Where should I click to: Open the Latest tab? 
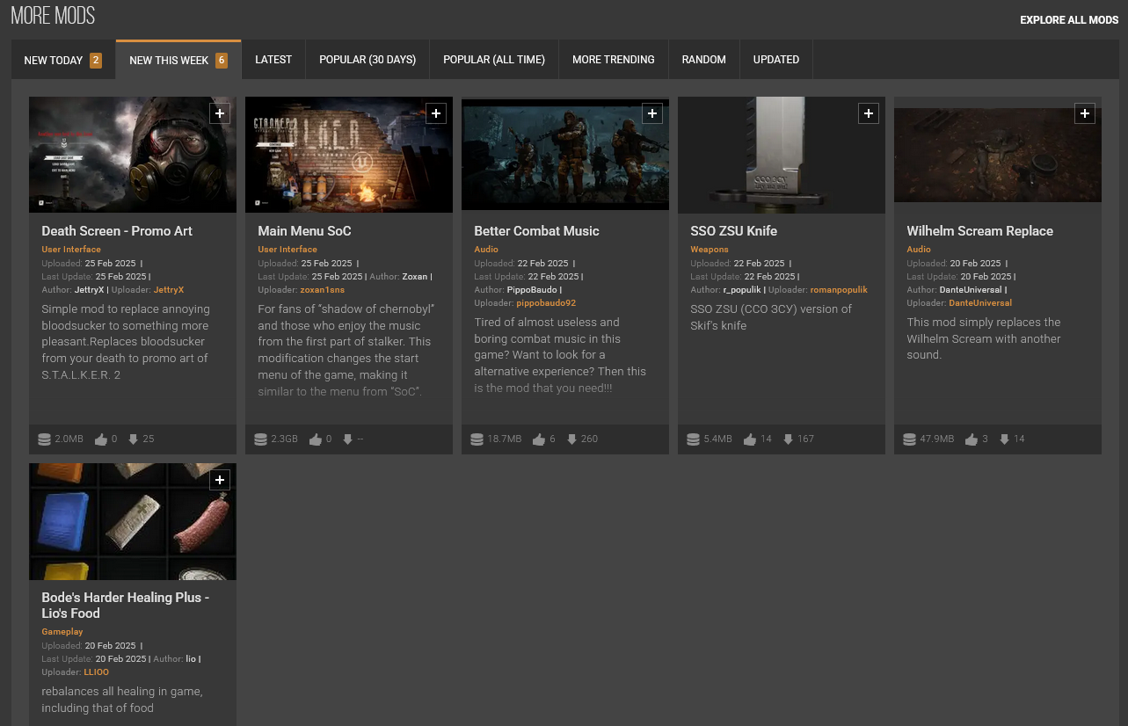[x=273, y=60]
